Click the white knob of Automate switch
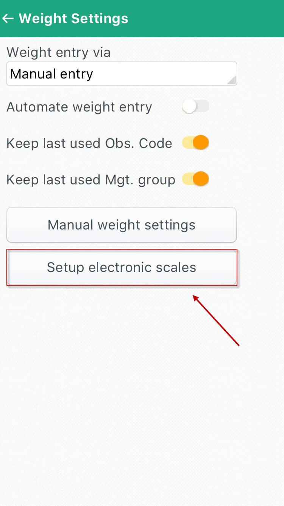 (189, 107)
